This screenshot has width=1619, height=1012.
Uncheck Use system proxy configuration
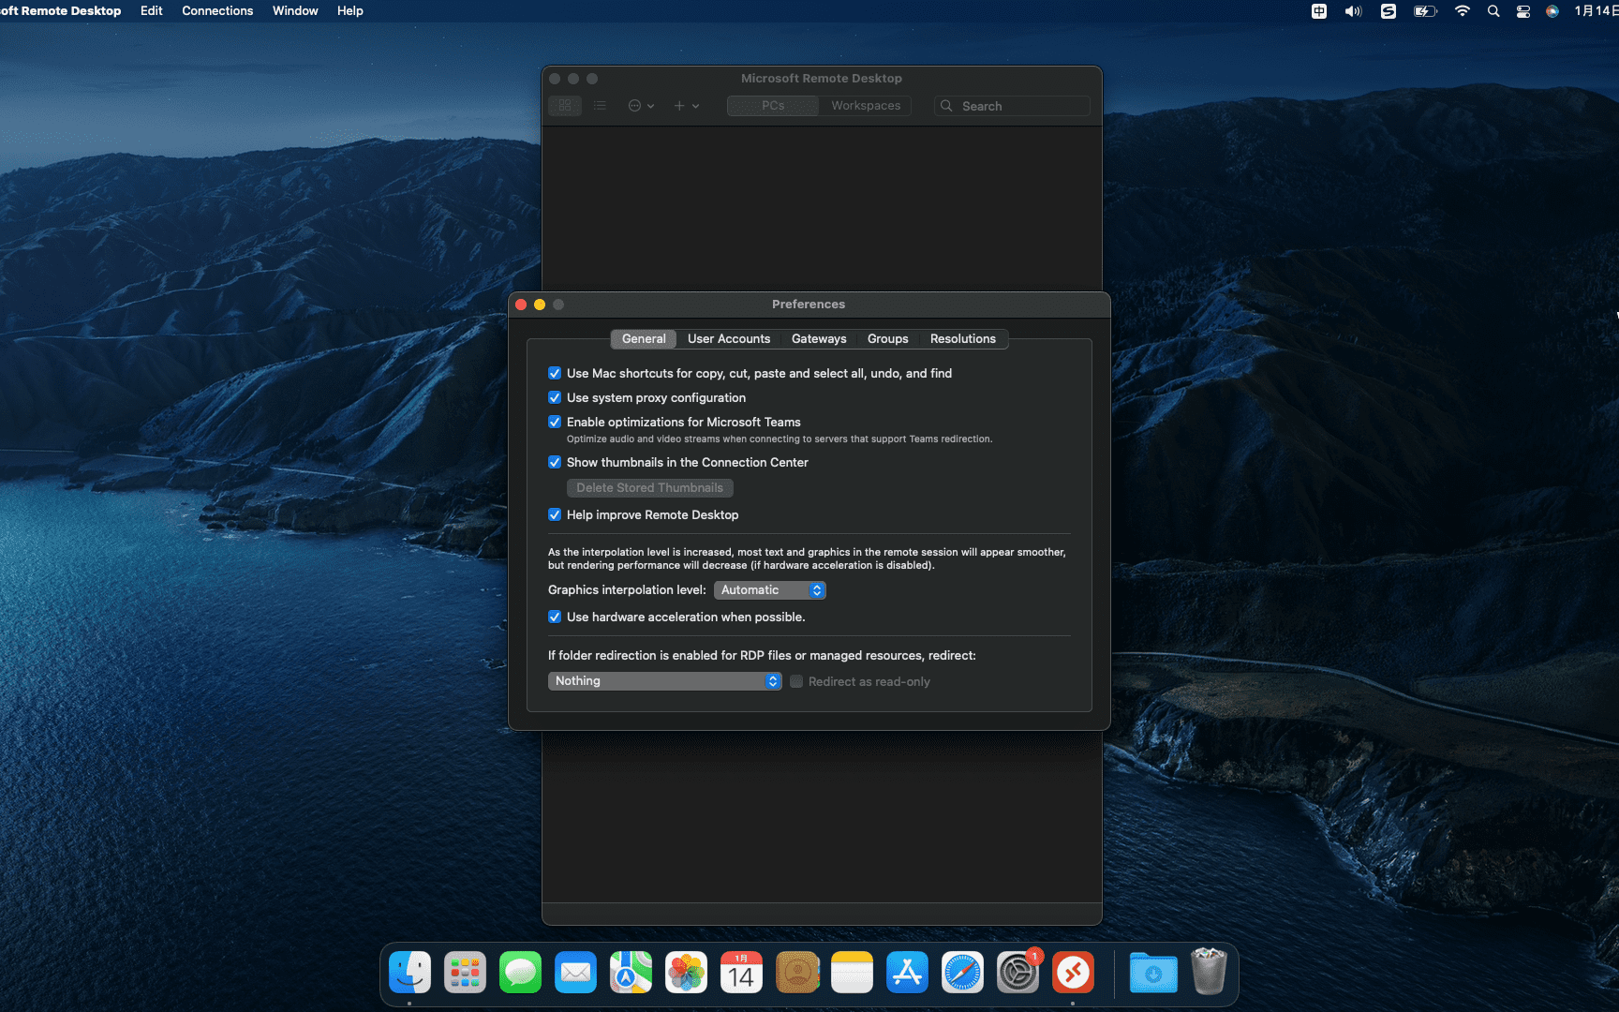[x=555, y=397]
